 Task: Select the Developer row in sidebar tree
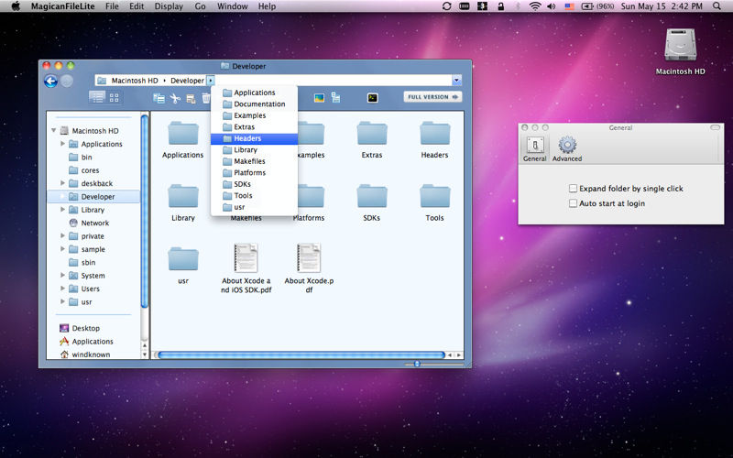click(93, 196)
